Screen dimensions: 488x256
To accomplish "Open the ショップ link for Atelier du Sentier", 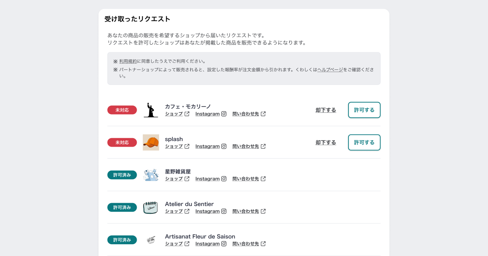I will coord(174,211).
